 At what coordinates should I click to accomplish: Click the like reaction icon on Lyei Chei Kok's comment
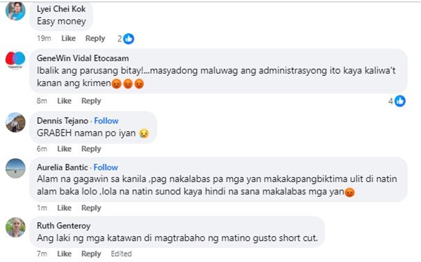point(129,39)
